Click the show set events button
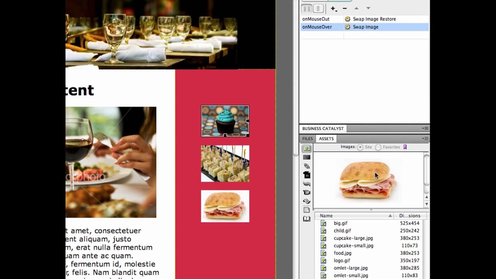Screen dimensions: 496x279 (307, 8)
